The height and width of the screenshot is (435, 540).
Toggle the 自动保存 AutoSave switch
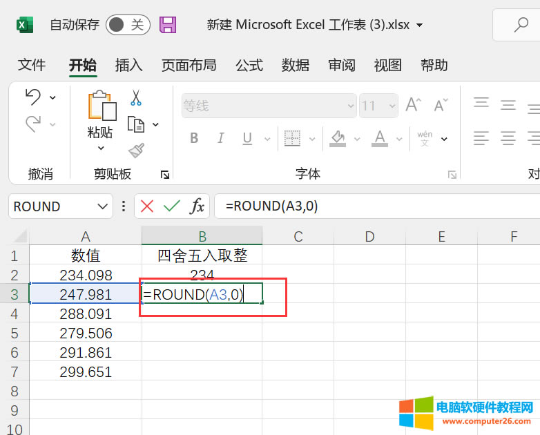coord(128,25)
